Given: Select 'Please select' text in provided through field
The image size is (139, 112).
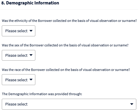Looking at the screenshot, I should (x=16, y=104).
